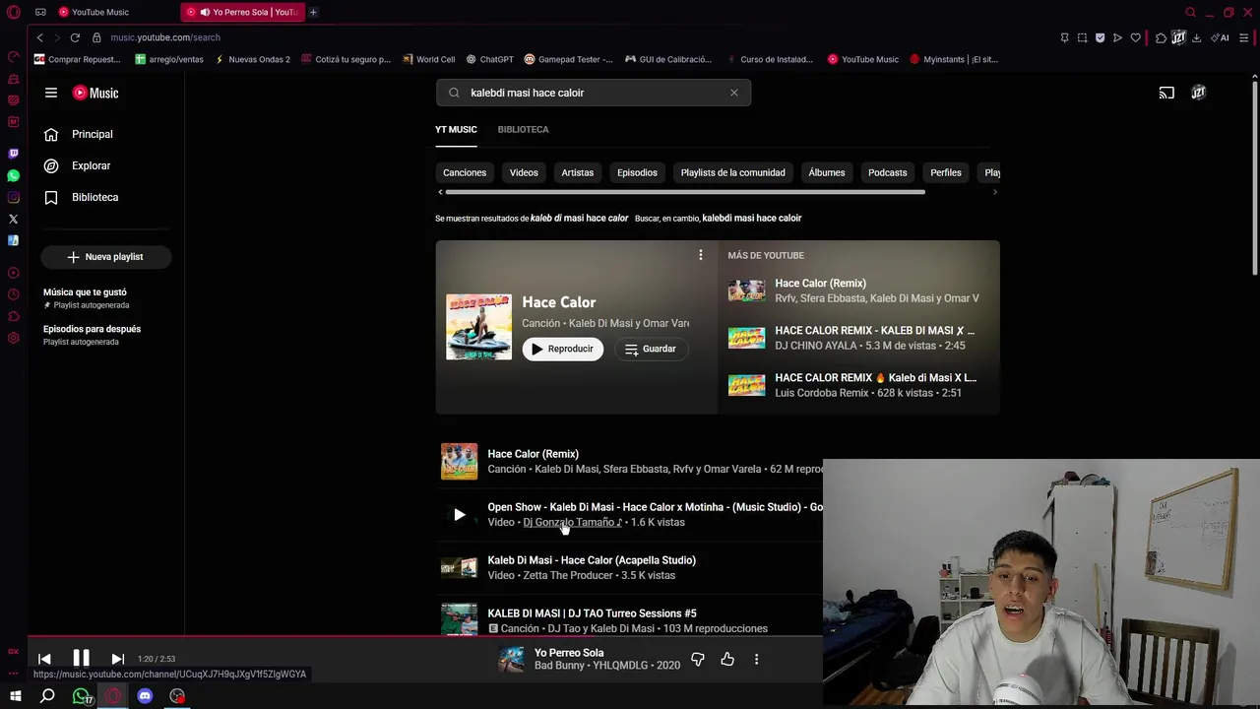The height and width of the screenshot is (709, 1260).
Task: Open the extensions cube icon
Action: pos(1161,37)
